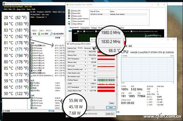Switch to Temperatures tab in AIDA64

click(74, 28)
